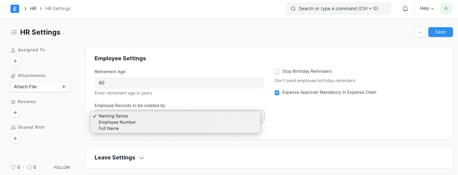458x175 pixels.
Task: Open the Help dropdown
Action: click(x=426, y=9)
